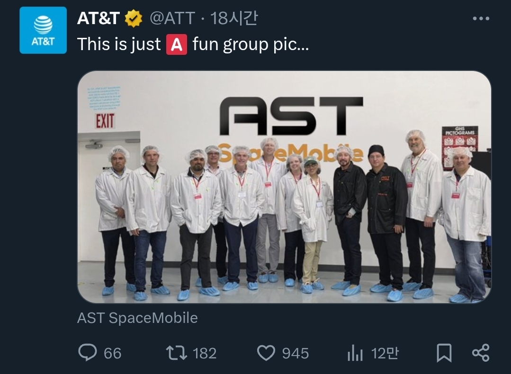Click the 18시간 timestamp
511x374 pixels.
click(234, 18)
